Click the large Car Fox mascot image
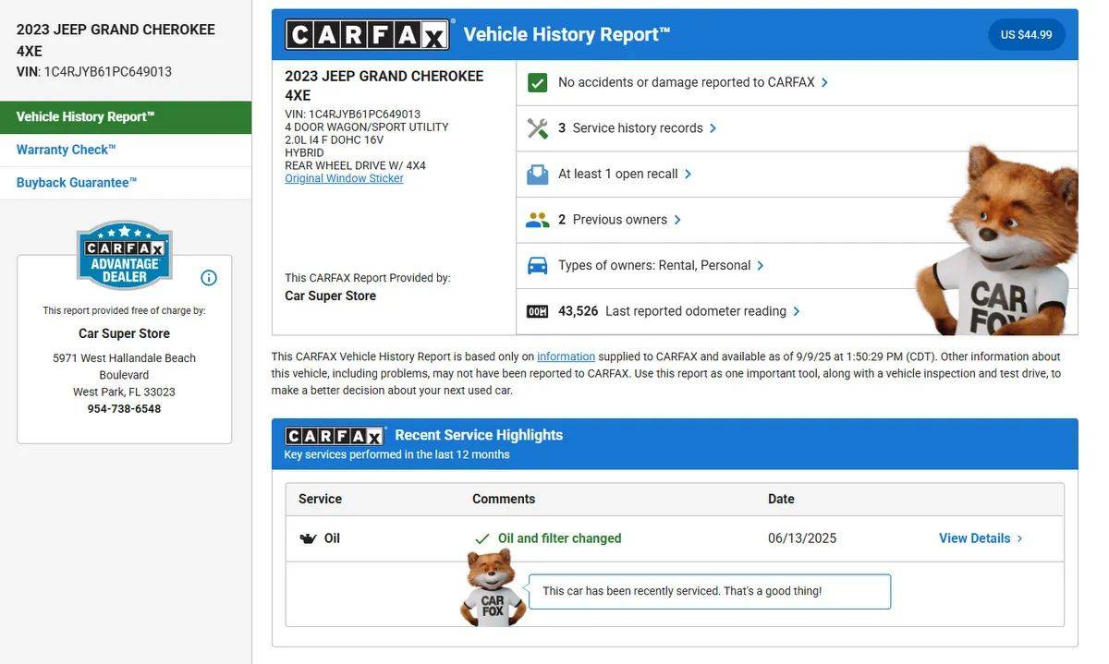This screenshot has height=664, width=1109. (998, 240)
